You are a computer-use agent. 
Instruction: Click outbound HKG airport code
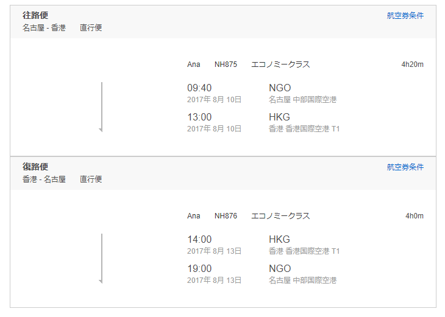[279, 117]
